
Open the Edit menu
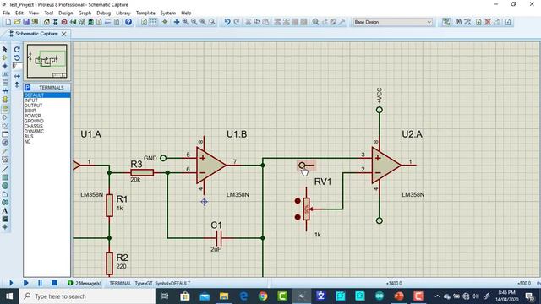pyautogui.click(x=19, y=14)
